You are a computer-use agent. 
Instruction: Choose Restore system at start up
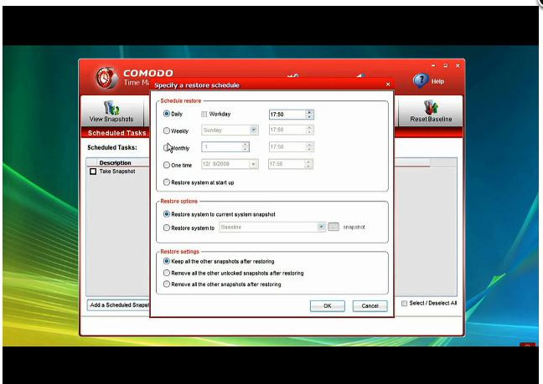pos(167,182)
